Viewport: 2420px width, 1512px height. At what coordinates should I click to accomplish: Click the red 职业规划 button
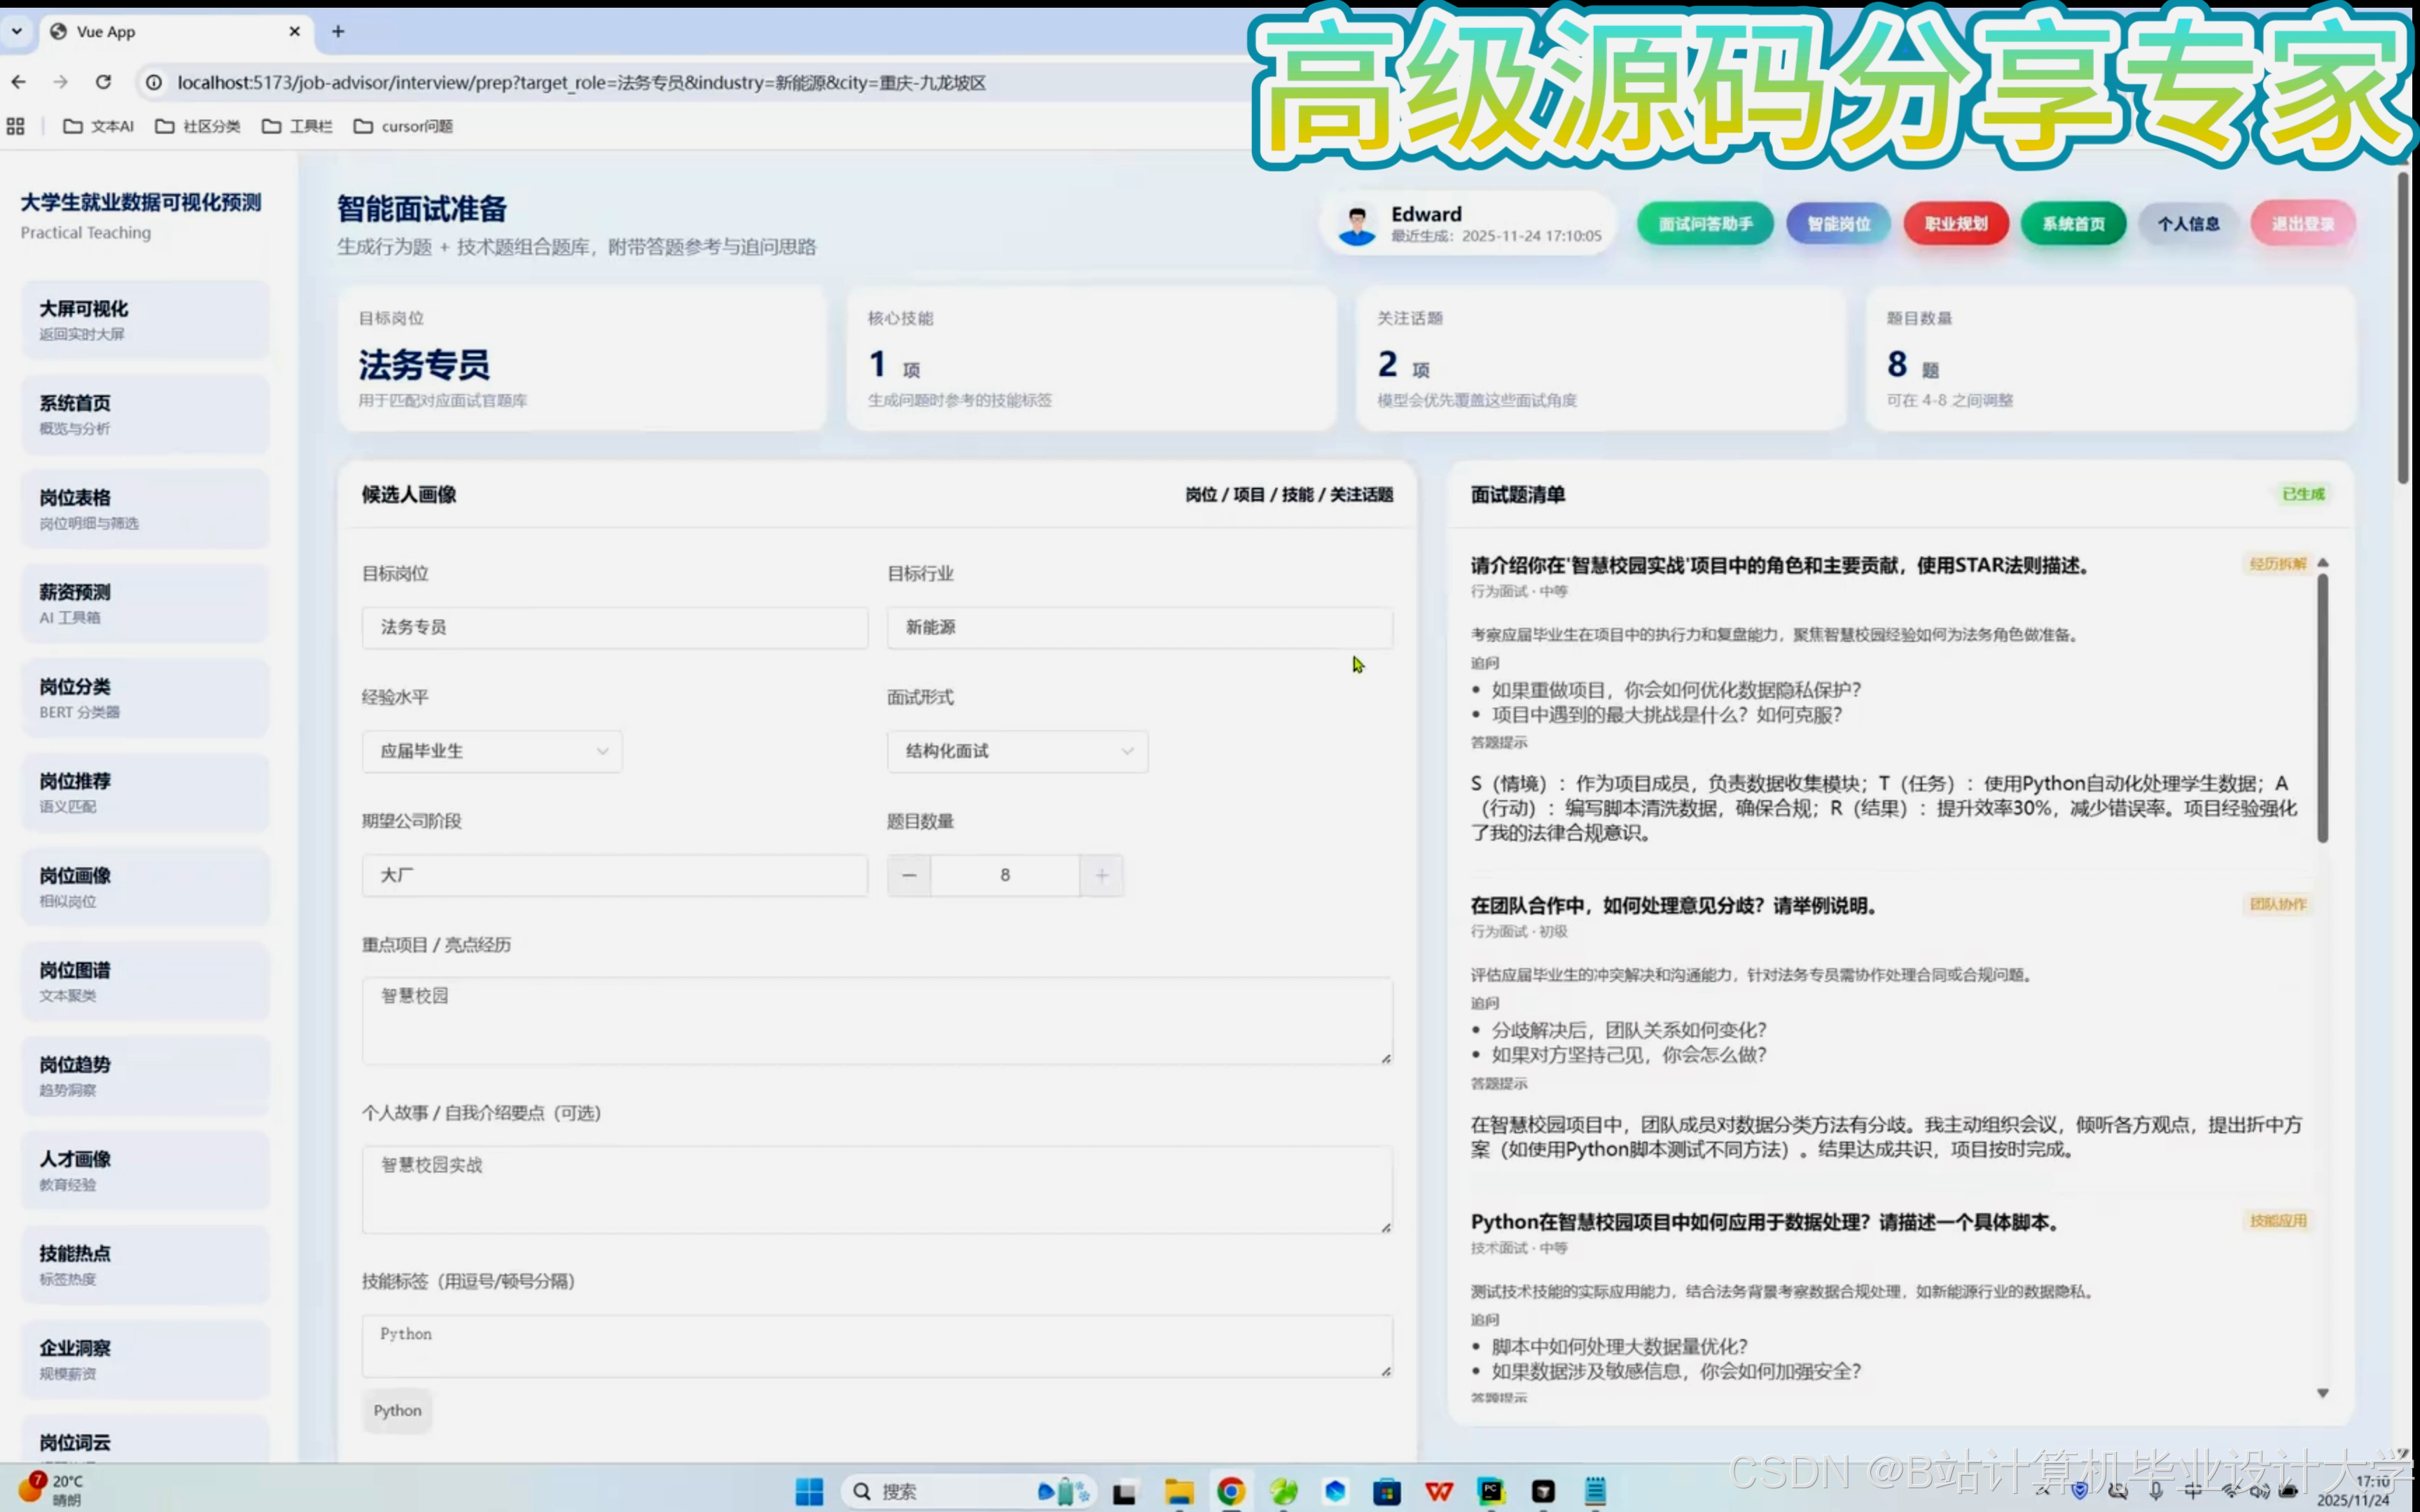(x=1955, y=224)
